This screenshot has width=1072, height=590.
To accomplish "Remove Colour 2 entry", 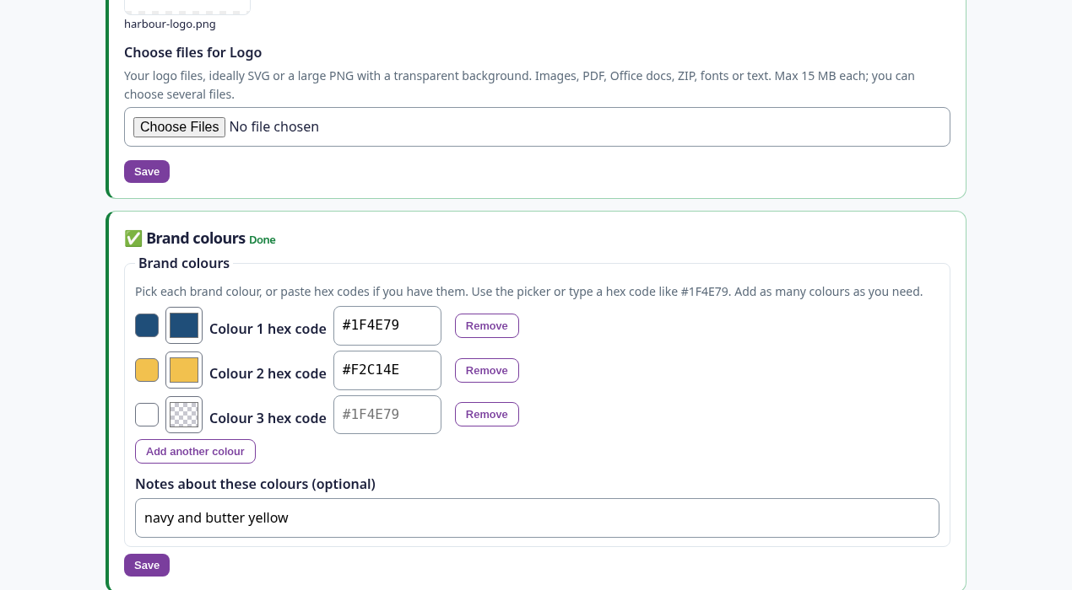I will 487,370.
